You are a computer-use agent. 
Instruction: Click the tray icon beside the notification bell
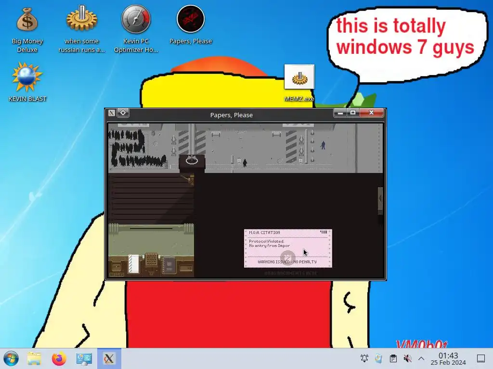point(378,358)
